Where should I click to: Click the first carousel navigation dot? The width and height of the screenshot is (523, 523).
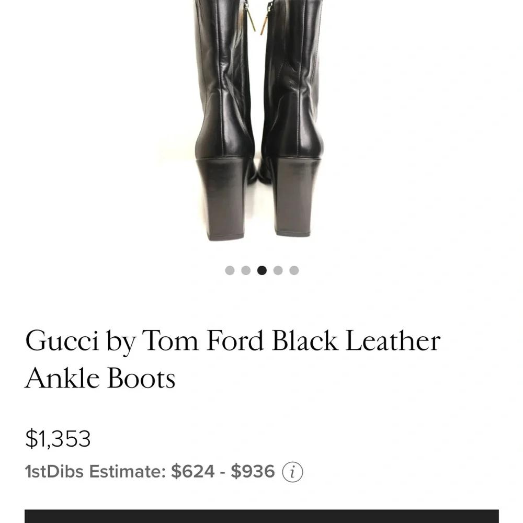pyautogui.click(x=229, y=270)
